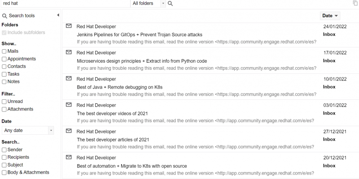Collapse the Search tools panel arrow

(58, 15)
